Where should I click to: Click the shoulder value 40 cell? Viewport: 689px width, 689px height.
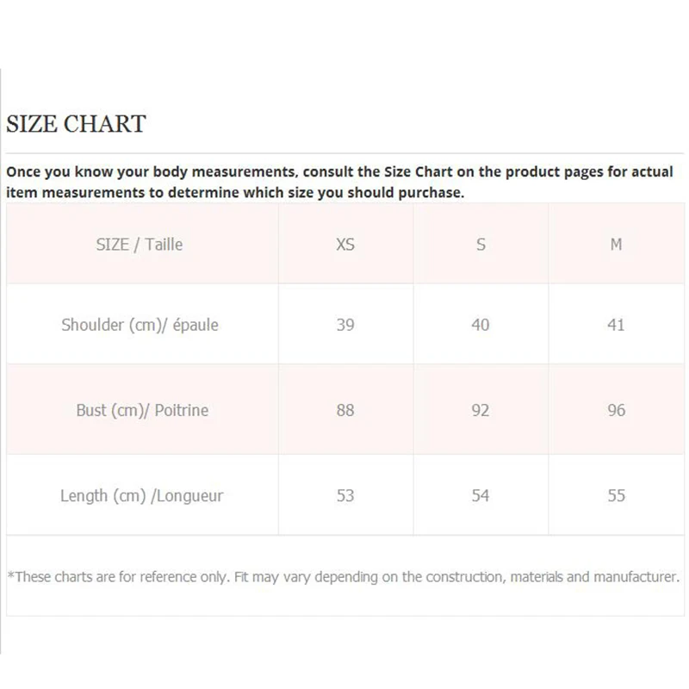481,325
